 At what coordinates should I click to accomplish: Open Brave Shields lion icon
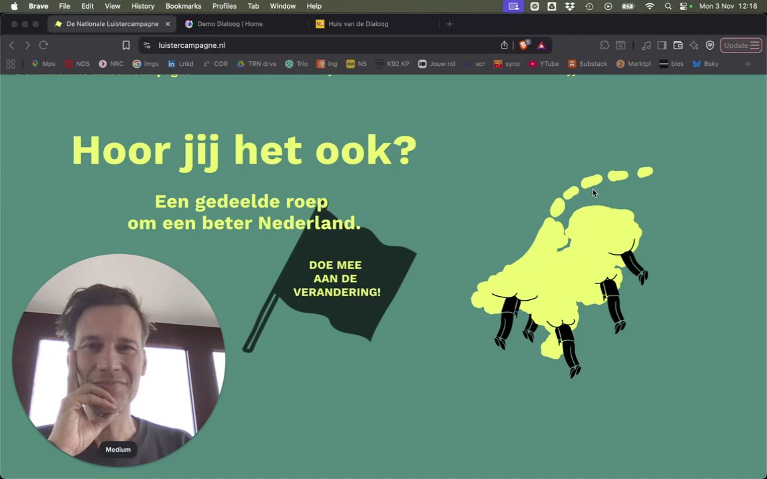tap(524, 45)
